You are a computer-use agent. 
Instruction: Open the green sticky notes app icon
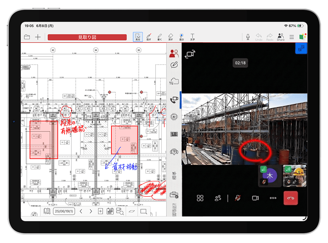coord(302,37)
